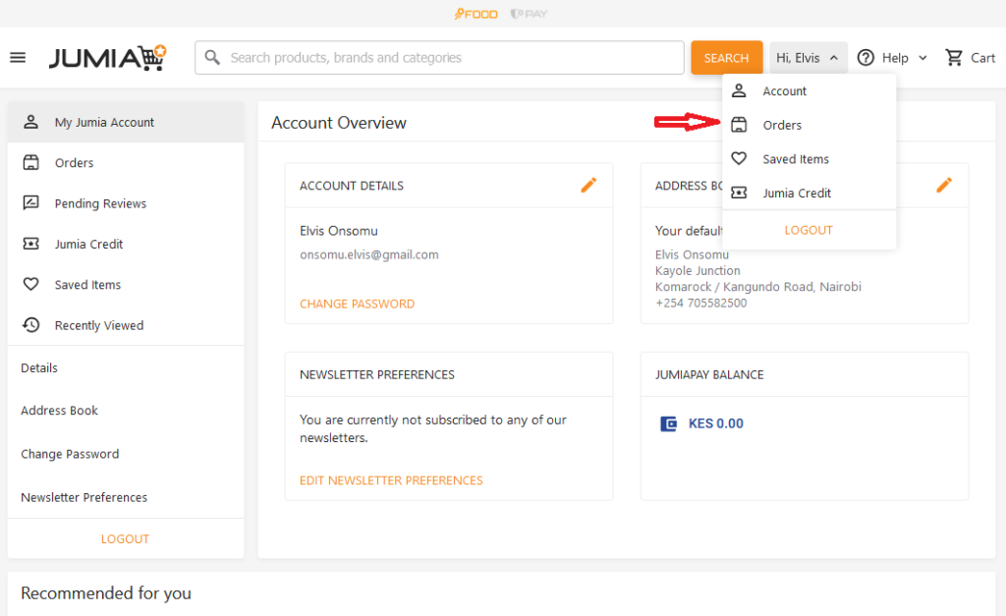Open the hamburger menu icon
This screenshot has height=616, width=1006.
[18, 58]
